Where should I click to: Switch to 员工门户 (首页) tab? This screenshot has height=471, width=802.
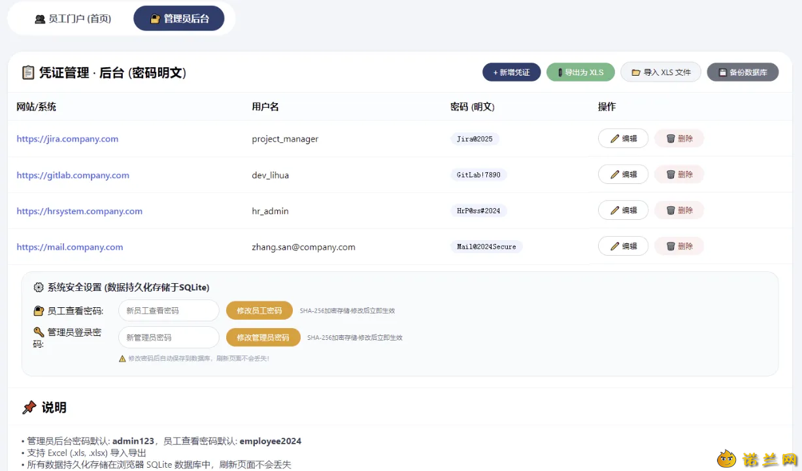coord(73,19)
